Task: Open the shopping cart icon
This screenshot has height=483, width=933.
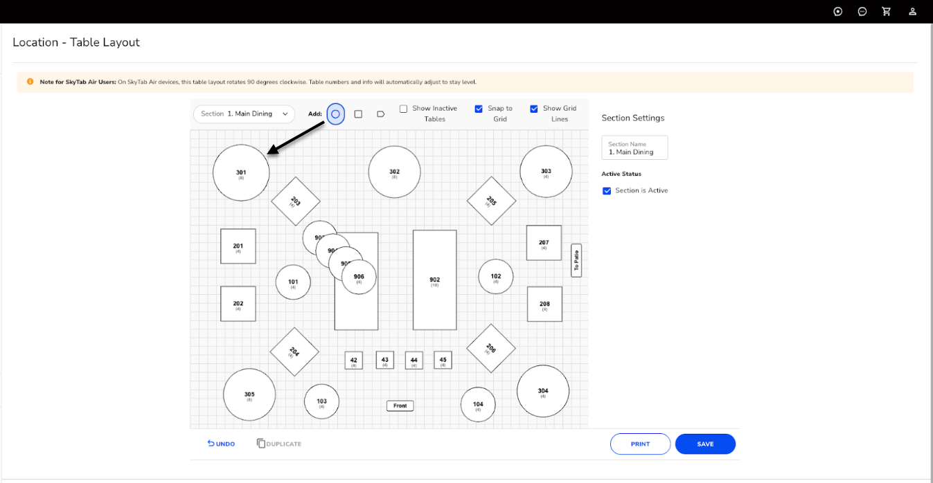Action: click(x=886, y=12)
